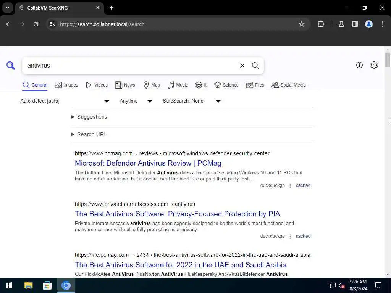The width and height of the screenshot is (391, 293).
Task: Expand the Search URL section
Action: [89, 134]
